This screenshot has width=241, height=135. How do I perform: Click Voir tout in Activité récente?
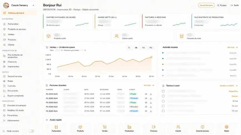pyautogui.click(x=232, y=47)
